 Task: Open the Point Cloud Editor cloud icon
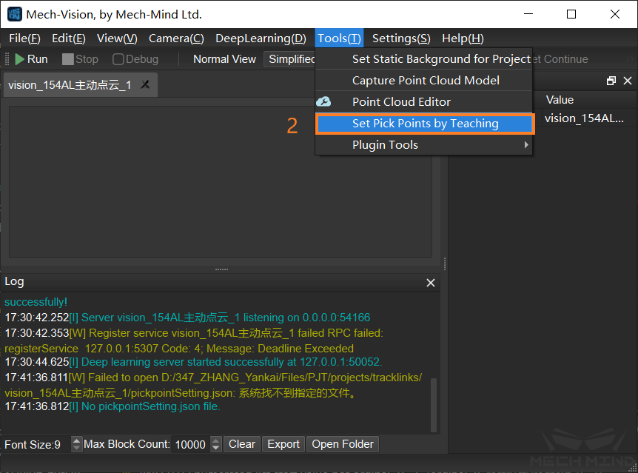(x=323, y=101)
